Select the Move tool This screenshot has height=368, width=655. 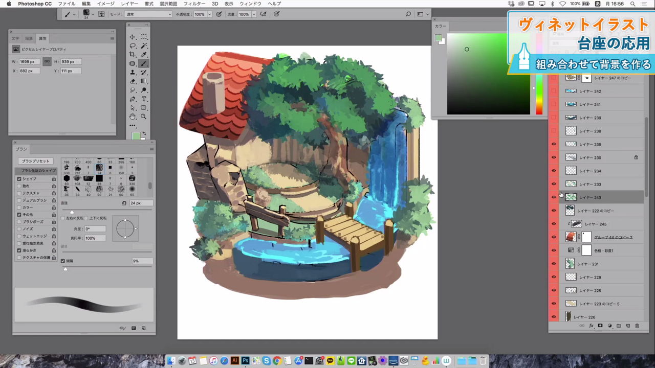tap(133, 37)
